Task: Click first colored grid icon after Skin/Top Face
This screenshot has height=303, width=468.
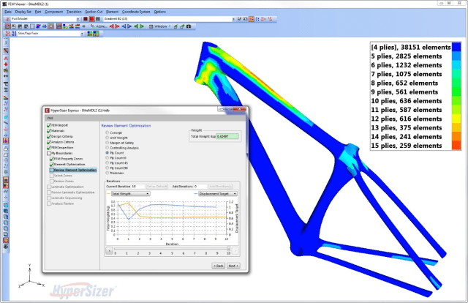Action: point(89,34)
